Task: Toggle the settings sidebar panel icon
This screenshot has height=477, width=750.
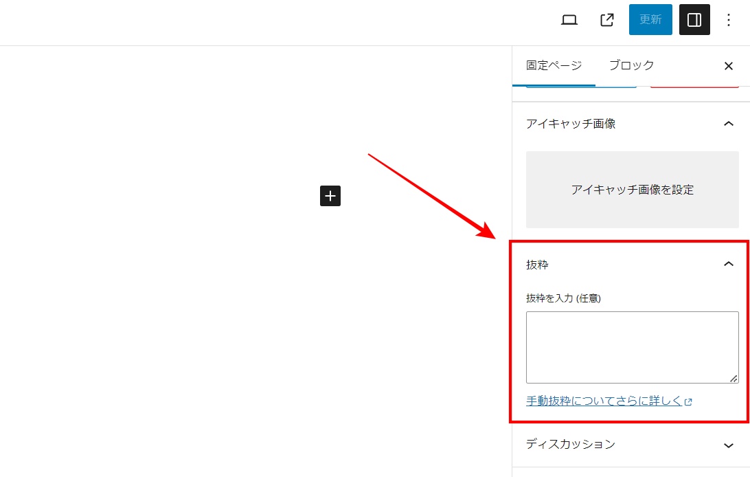Action: point(694,20)
